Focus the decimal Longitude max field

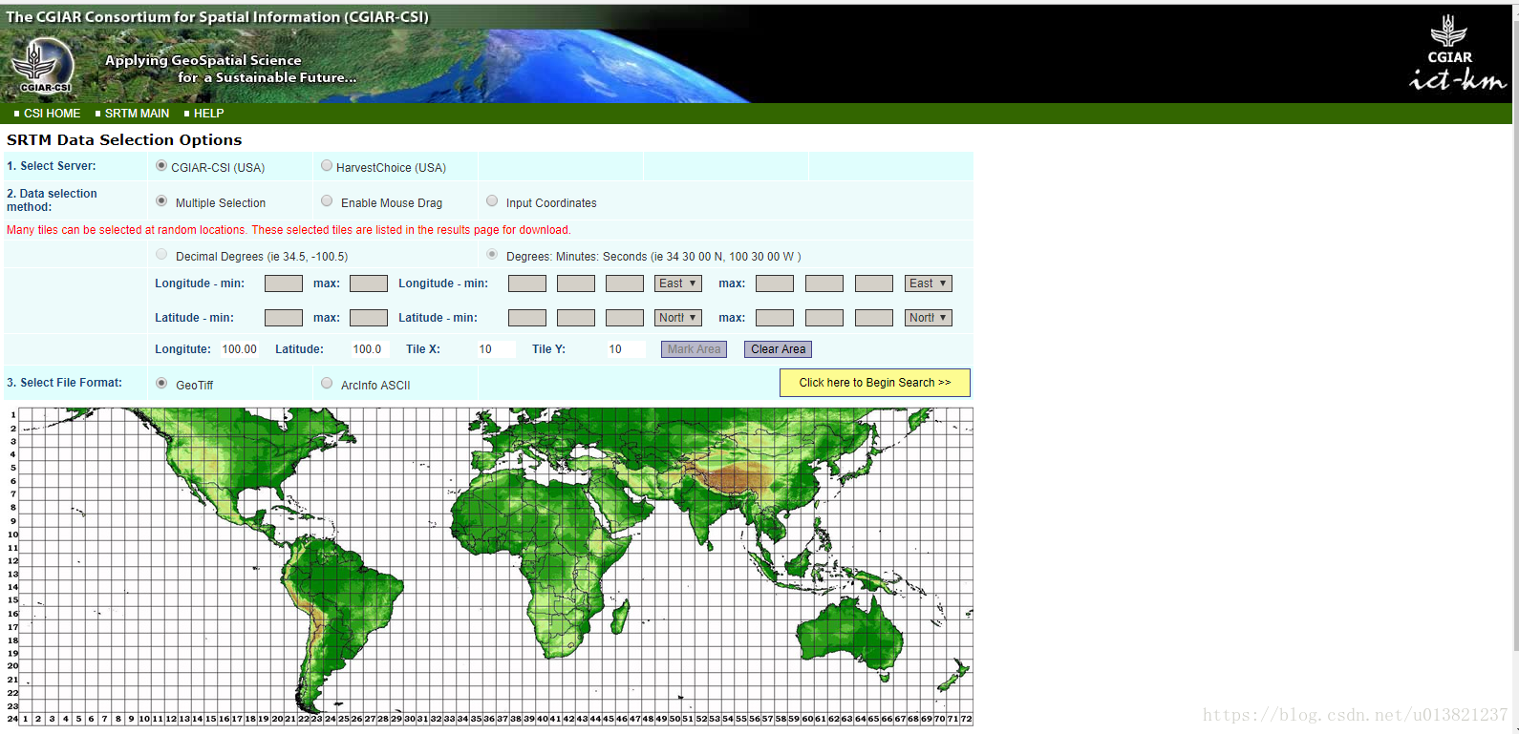point(369,283)
